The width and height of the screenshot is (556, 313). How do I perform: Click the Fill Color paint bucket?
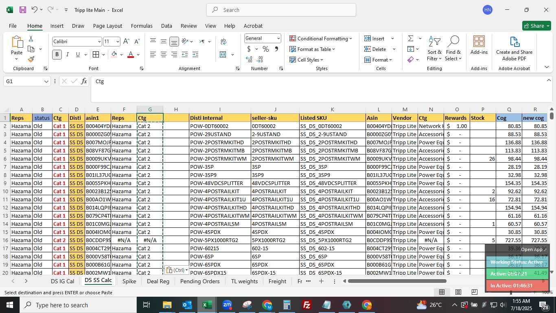click(x=114, y=55)
